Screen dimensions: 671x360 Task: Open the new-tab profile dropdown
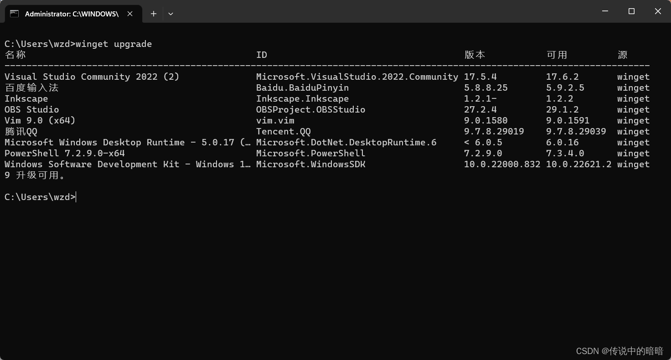[x=170, y=14]
